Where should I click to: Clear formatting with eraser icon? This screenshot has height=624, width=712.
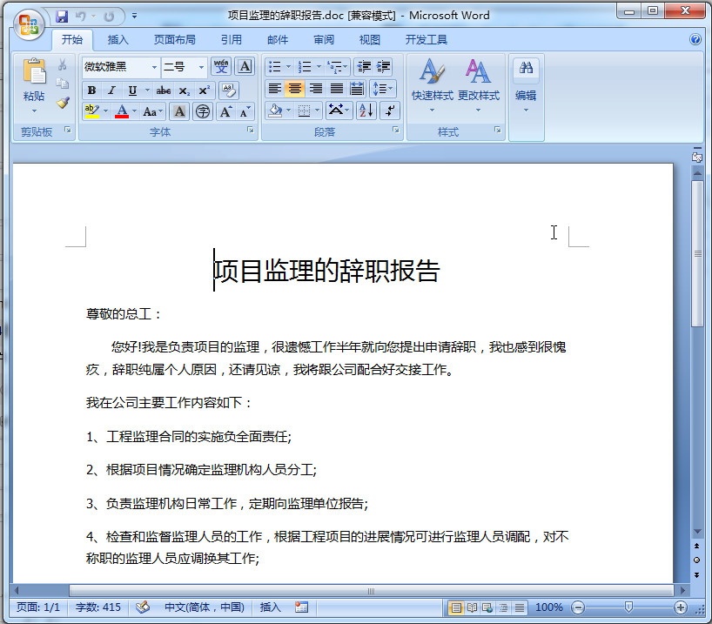(x=228, y=90)
